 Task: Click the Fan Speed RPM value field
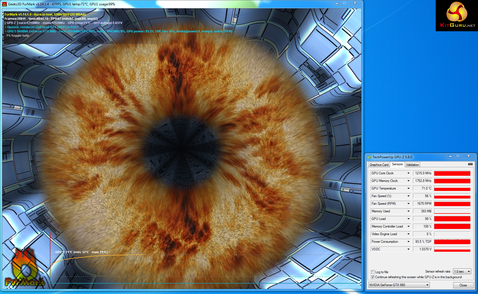coord(422,204)
